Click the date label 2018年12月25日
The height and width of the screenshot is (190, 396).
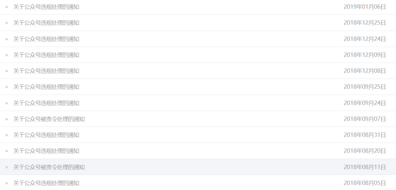[365, 23]
